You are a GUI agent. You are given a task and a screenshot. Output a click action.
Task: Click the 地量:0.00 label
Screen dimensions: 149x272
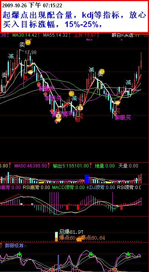105,166
